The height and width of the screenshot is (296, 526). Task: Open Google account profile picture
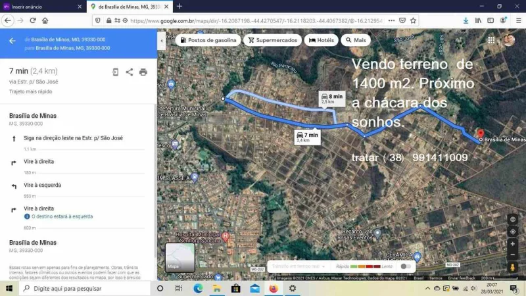[x=509, y=40]
